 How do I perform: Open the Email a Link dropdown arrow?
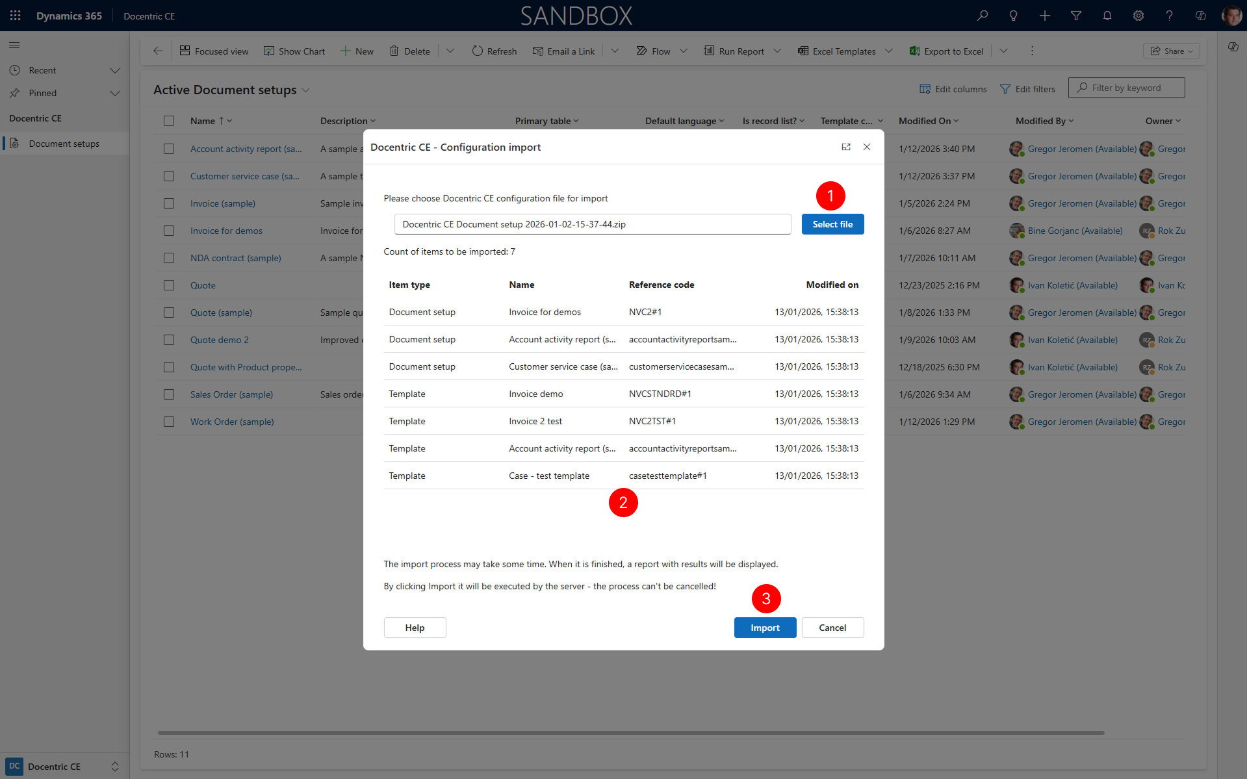[615, 51]
